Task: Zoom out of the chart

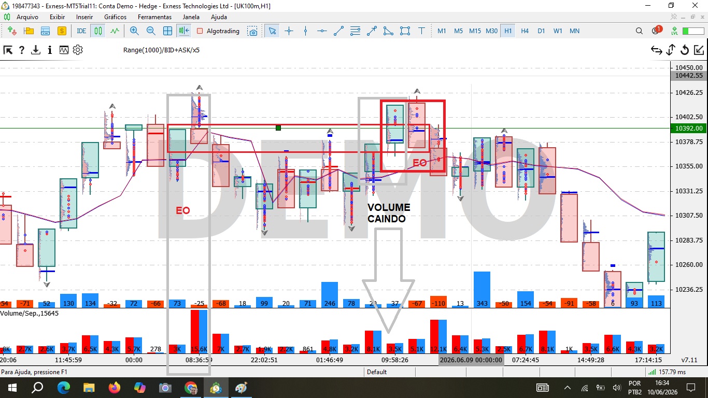Action: [151, 31]
